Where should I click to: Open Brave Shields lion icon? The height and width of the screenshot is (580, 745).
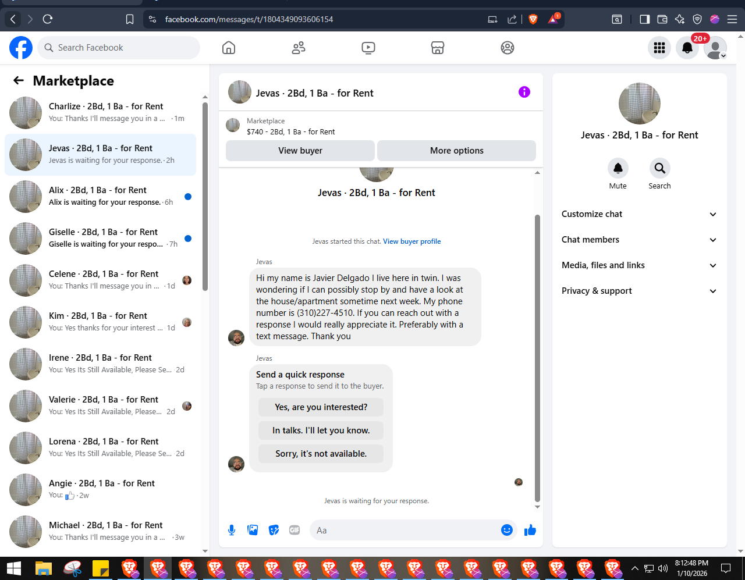(533, 19)
